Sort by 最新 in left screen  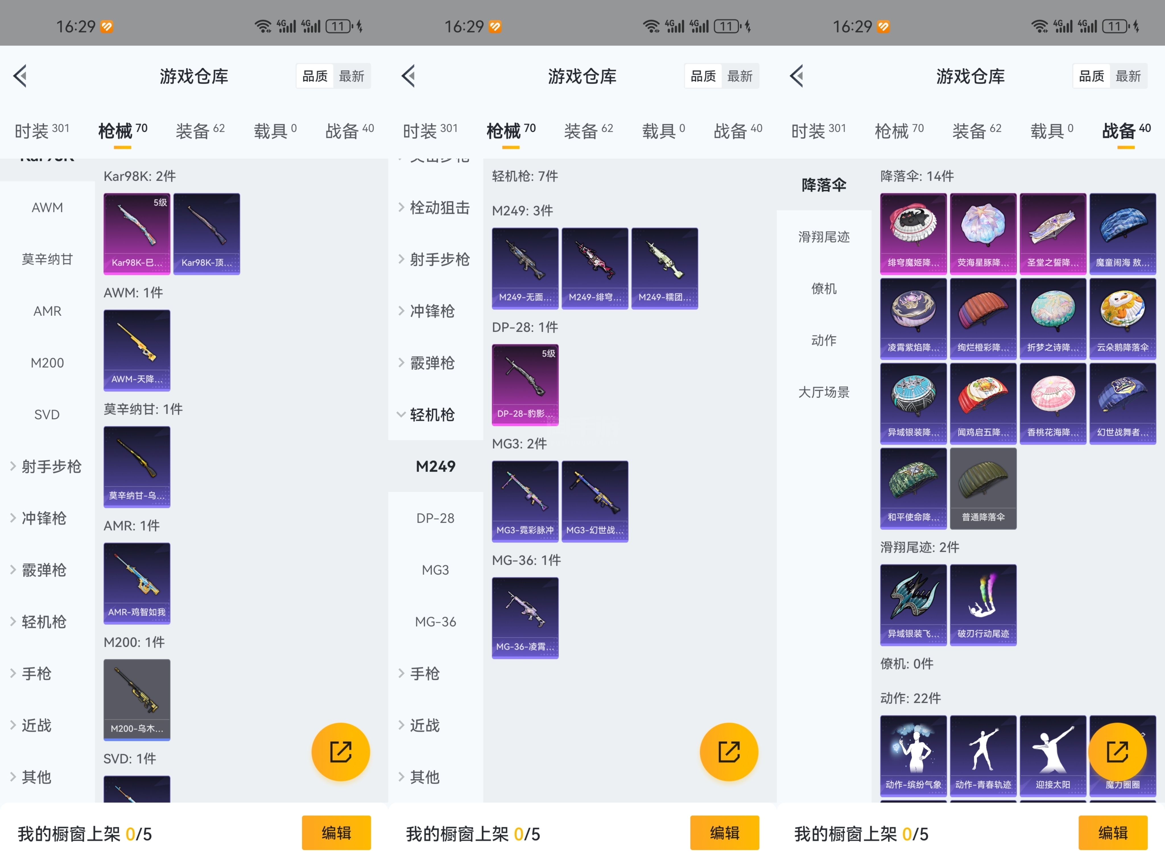352,76
